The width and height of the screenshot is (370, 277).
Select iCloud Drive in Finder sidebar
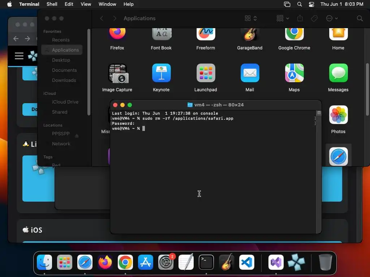pyautogui.click(x=62, y=102)
